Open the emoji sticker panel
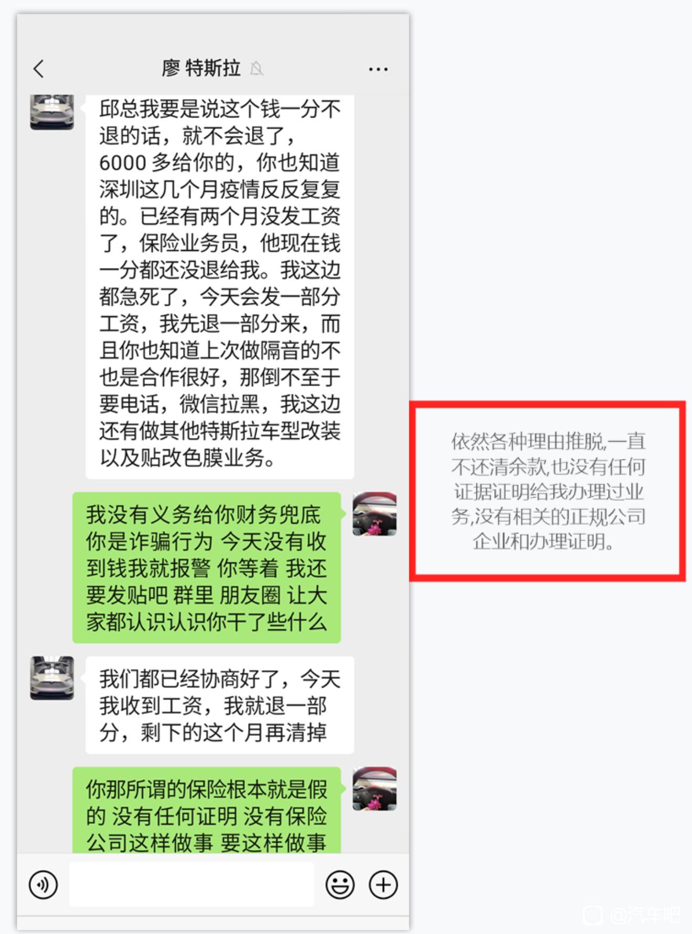This screenshot has height=934, width=692. tap(340, 884)
